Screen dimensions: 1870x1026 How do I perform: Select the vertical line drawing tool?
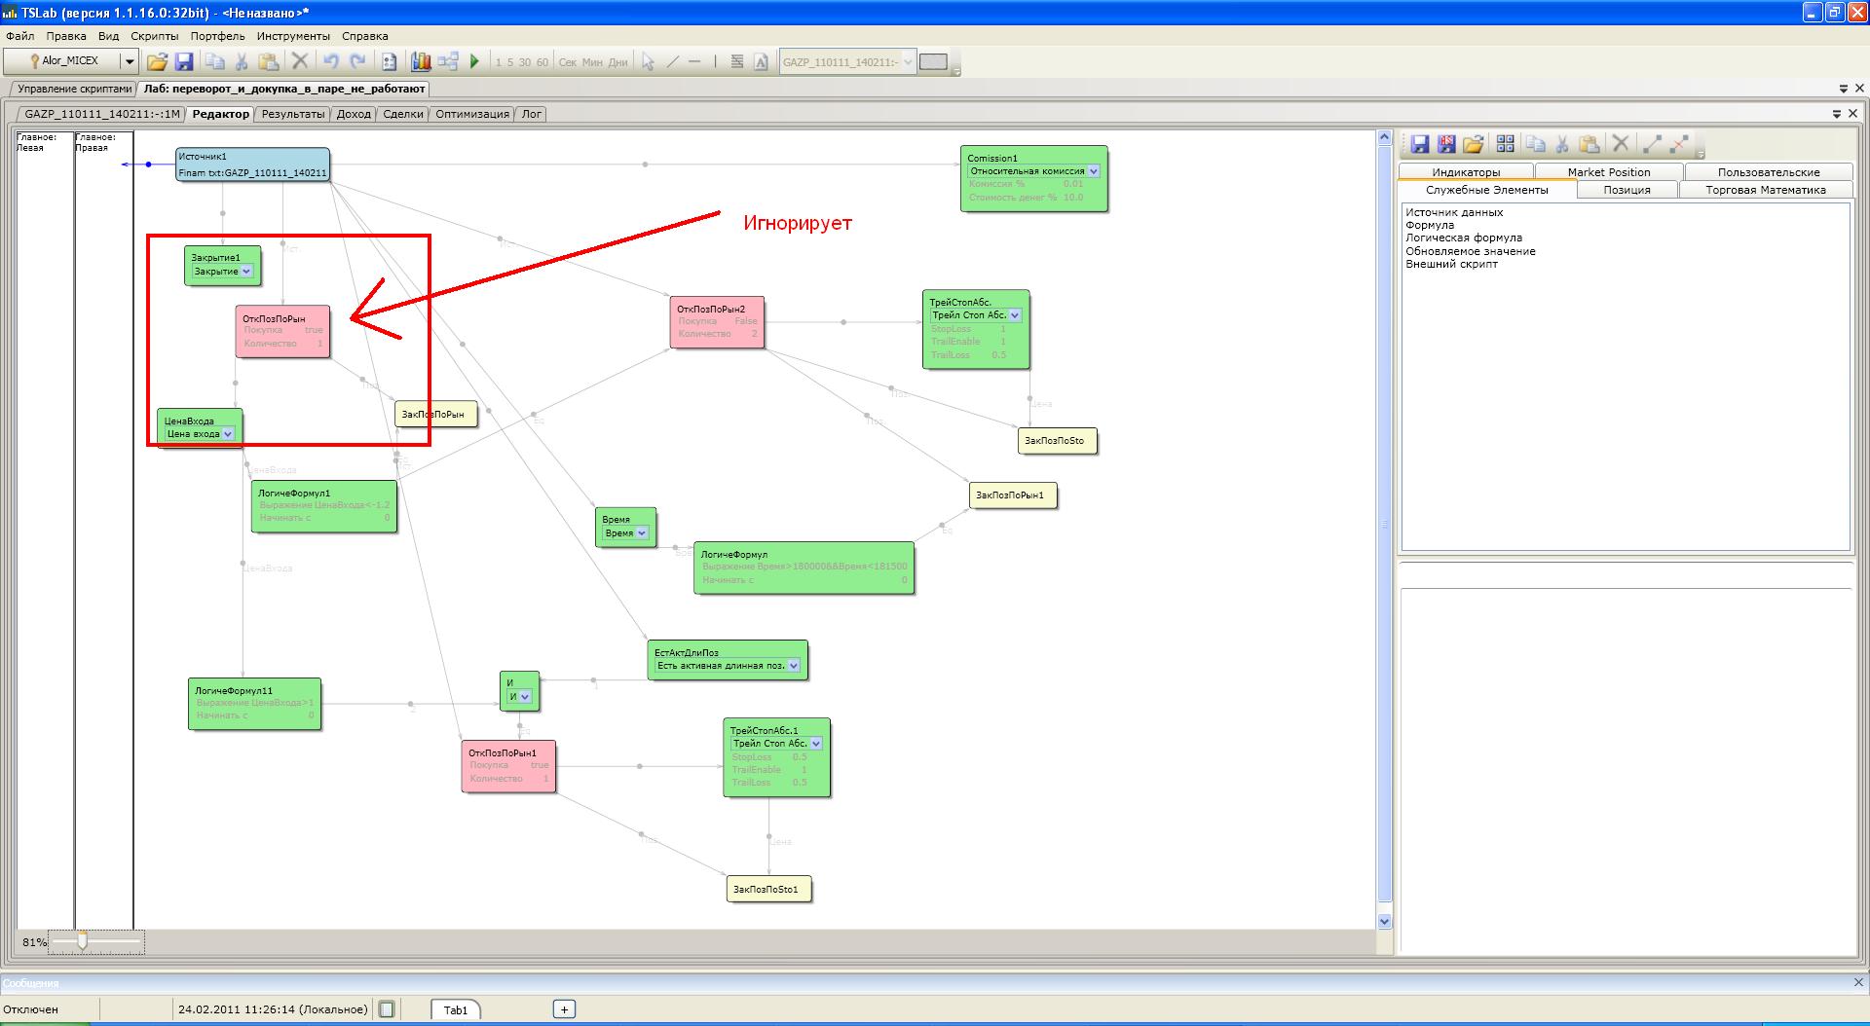715,61
